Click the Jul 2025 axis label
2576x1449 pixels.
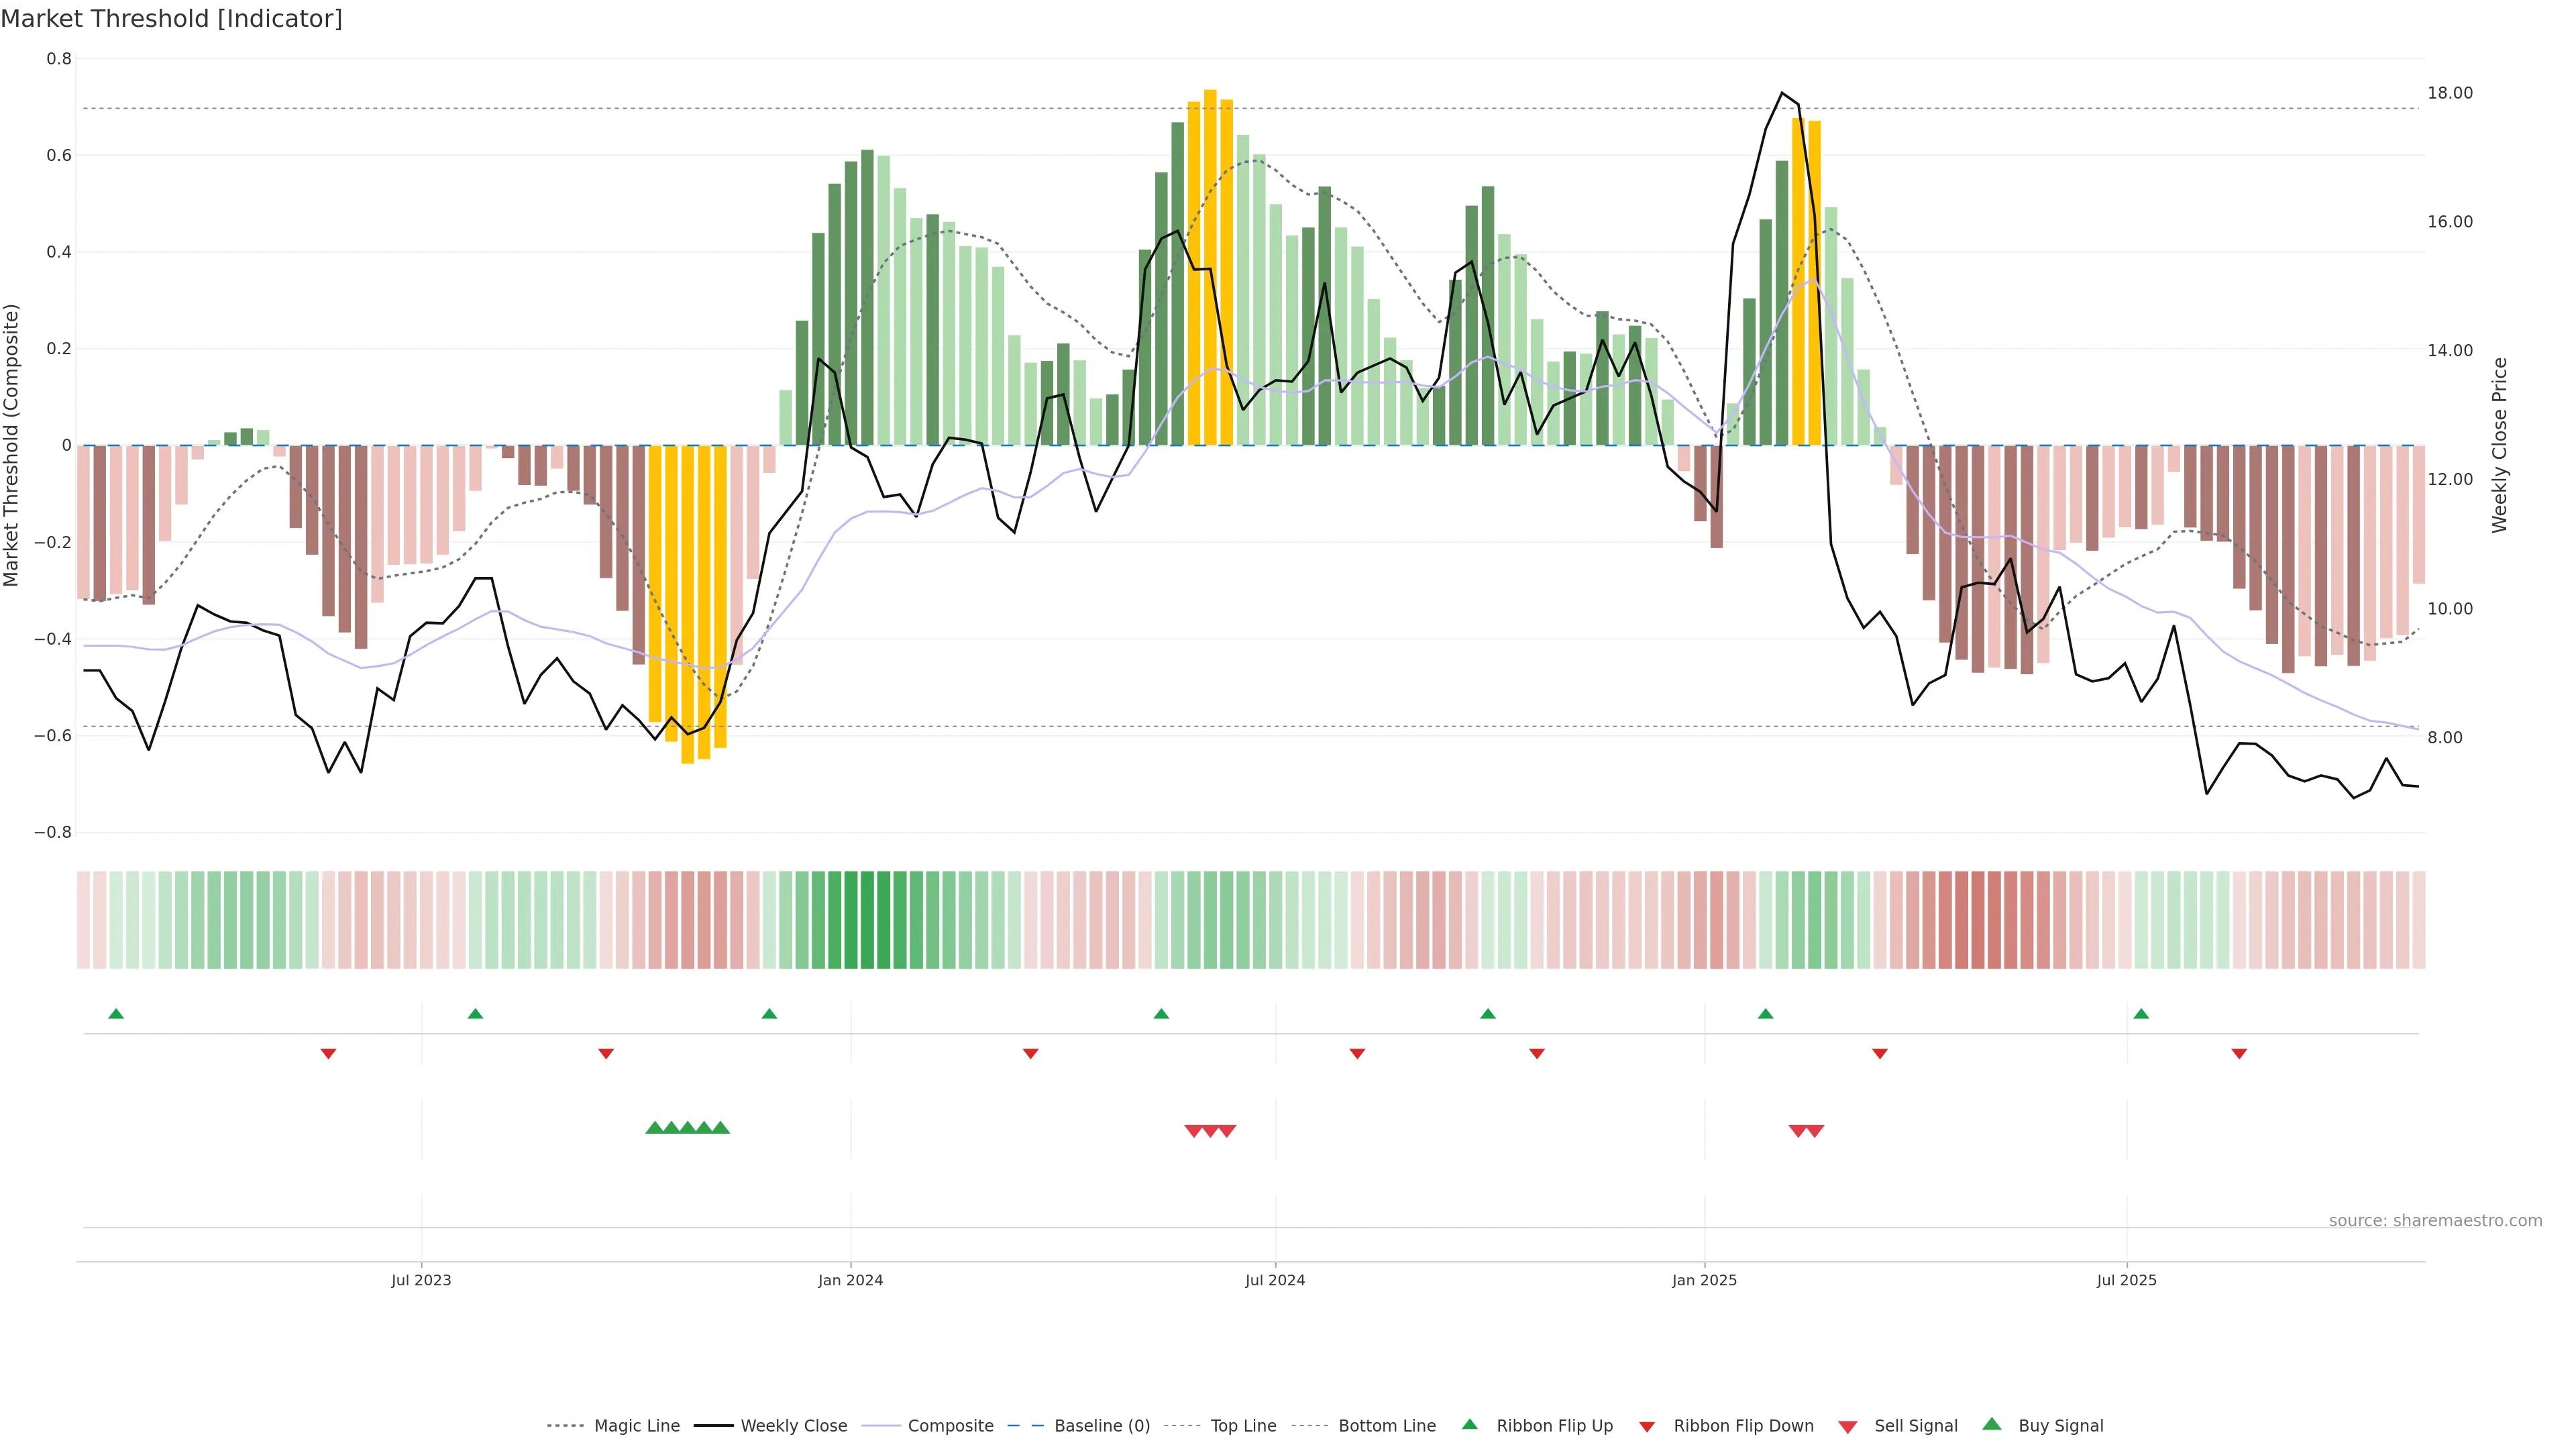(2126, 1280)
